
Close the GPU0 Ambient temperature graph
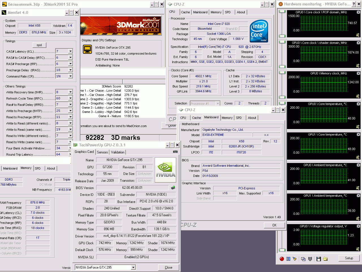click(x=358, y=165)
